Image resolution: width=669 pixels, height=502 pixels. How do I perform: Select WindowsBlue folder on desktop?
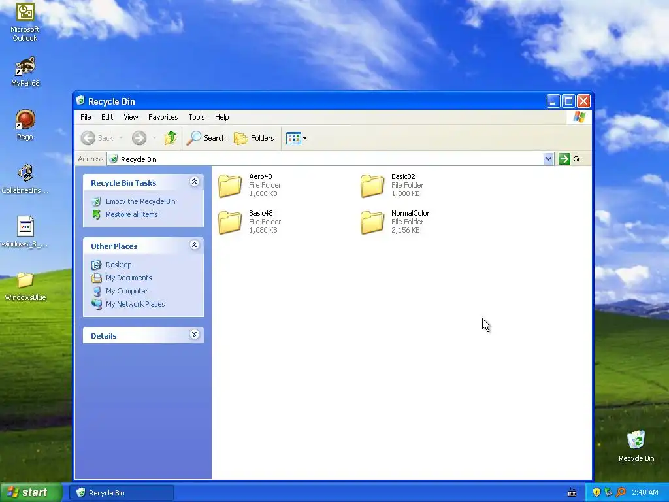25,287
